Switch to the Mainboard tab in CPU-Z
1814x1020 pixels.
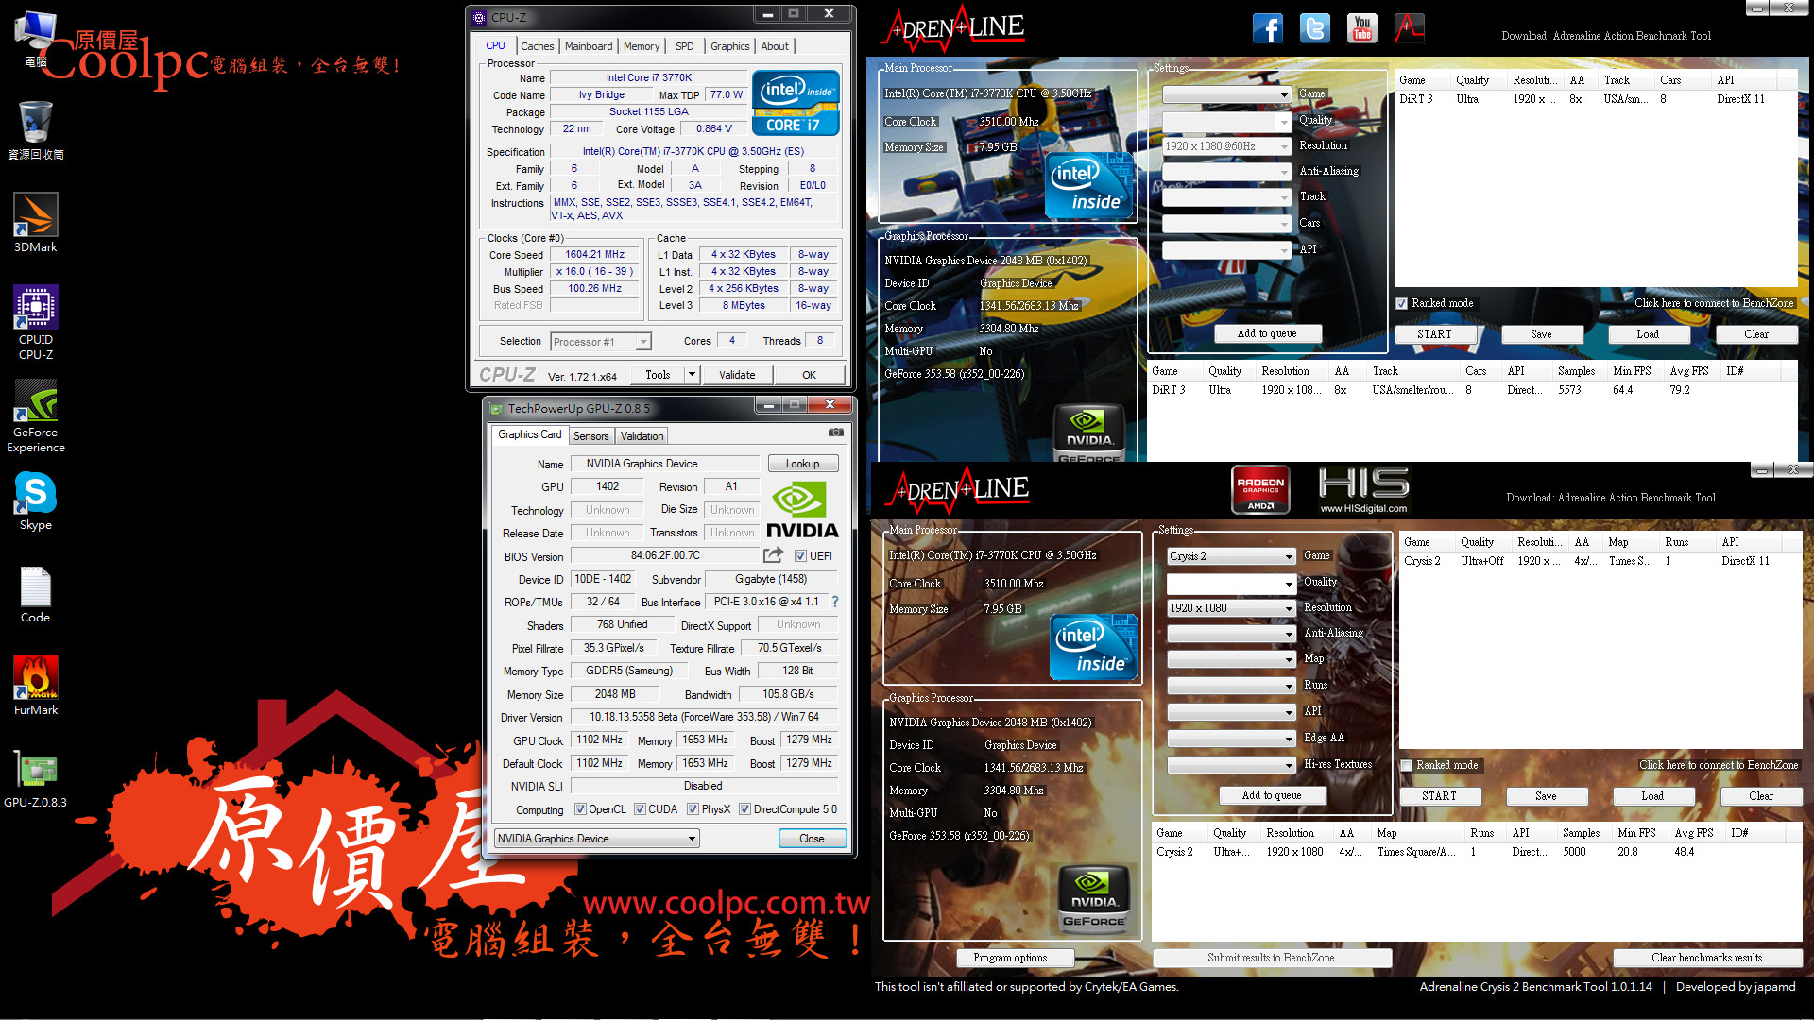[x=589, y=46]
